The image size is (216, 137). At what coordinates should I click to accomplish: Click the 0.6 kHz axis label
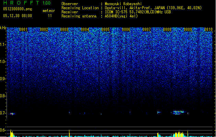coord(3,130)
